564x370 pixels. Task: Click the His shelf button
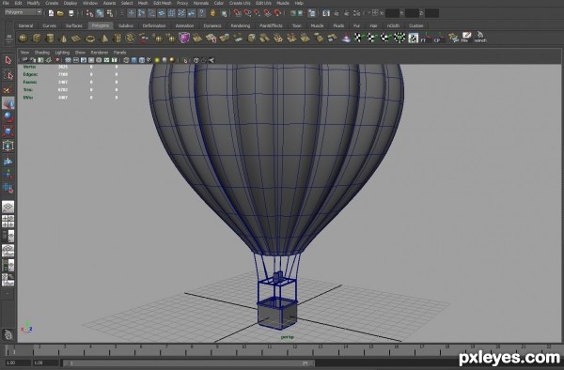pyautogui.click(x=466, y=38)
